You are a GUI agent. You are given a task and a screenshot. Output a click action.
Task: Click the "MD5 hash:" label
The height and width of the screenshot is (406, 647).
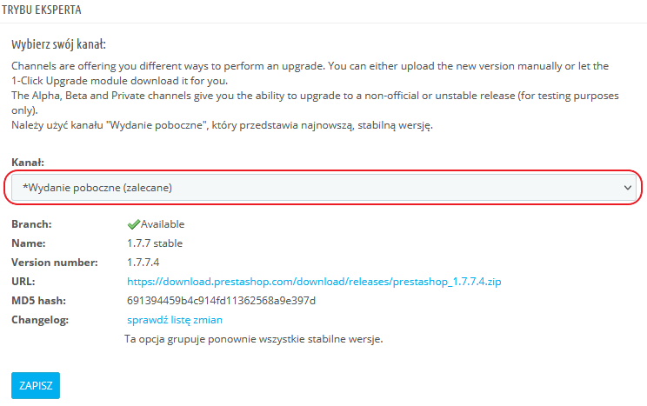38,301
